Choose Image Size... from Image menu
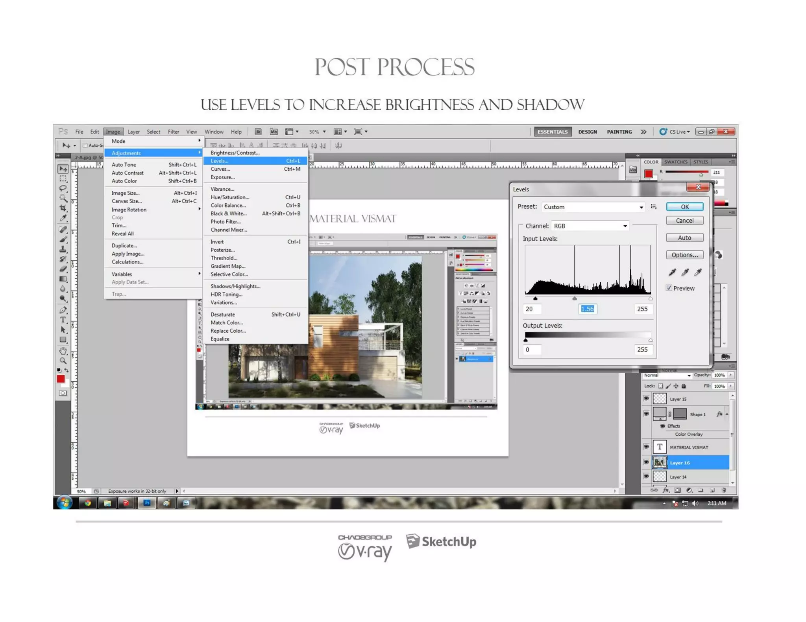The height and width of the screenshot is (622, 806). [x=153, y=193]
